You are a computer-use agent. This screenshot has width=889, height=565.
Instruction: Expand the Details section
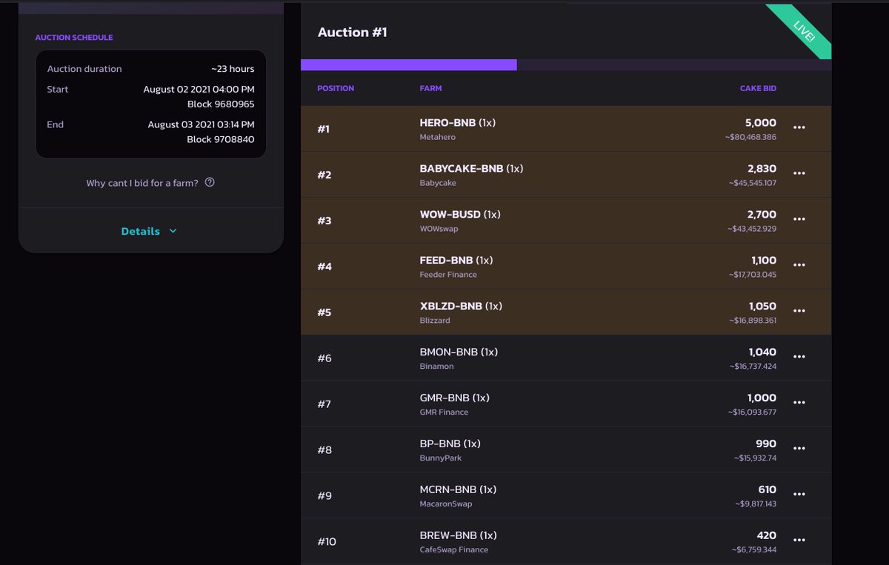click(x=150, y=231)
